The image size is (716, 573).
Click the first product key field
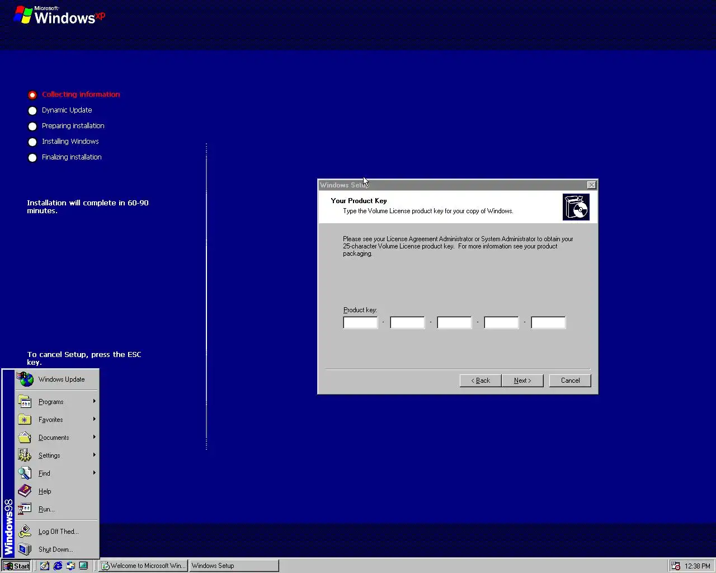[360, 322]
